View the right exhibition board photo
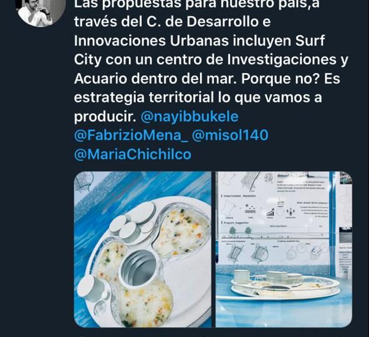Image resolution: width=369 pixels, height=337 pixels. pos(284,250)
